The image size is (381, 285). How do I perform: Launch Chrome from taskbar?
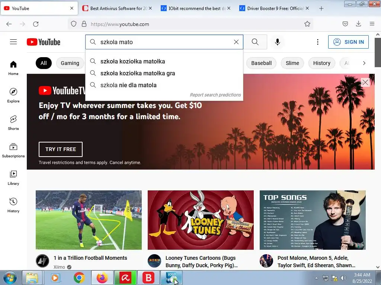tap(79, 278)
